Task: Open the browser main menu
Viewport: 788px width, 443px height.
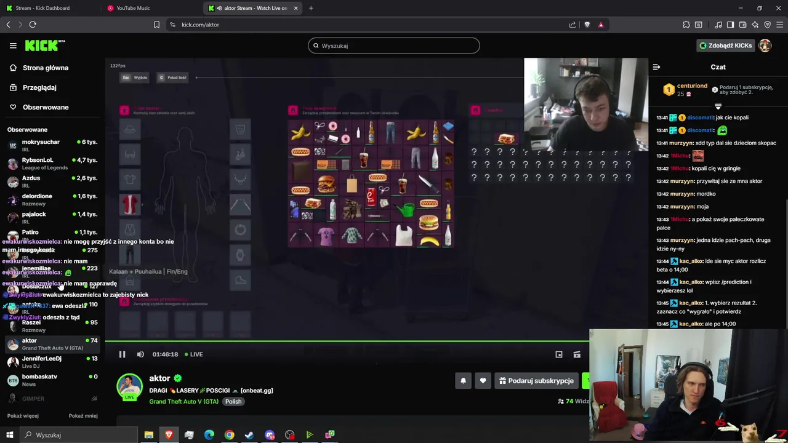Action: click(x=780, y=25)
